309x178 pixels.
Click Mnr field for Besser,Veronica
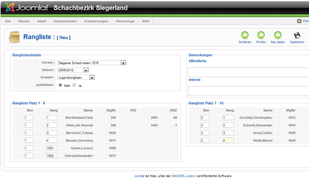29,141
